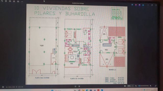Click the Chrome icon on the taskbar

[x=79, y=90]
